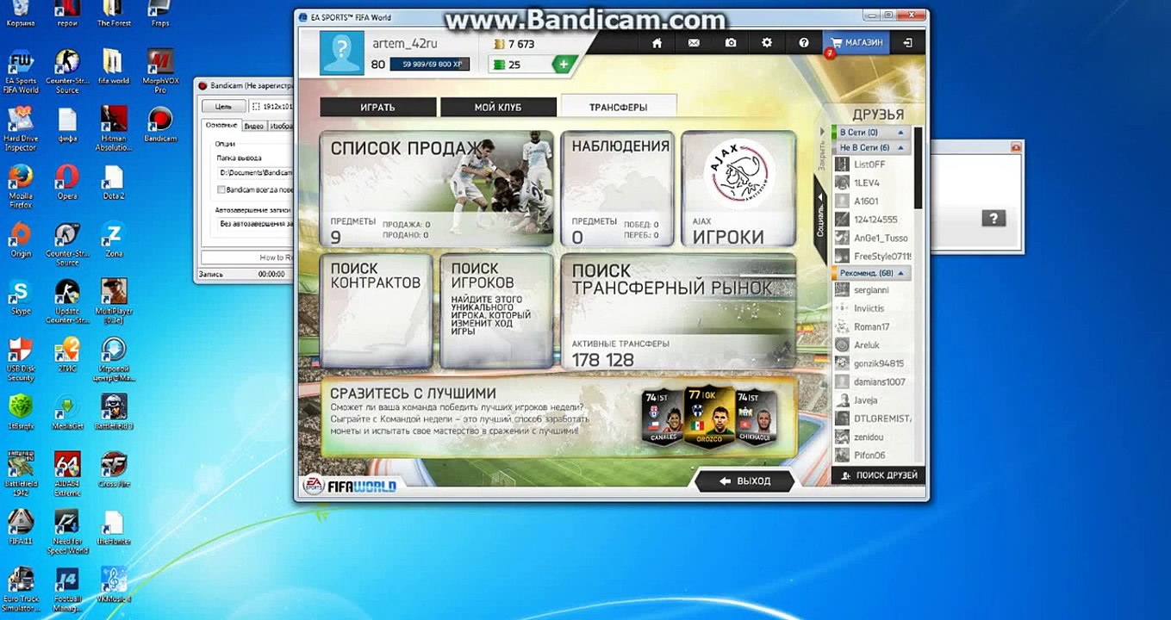Switch to the МОЙ КЛУБ tab
The width and height of the screenshot is (1171, 620).
(498, 107)
